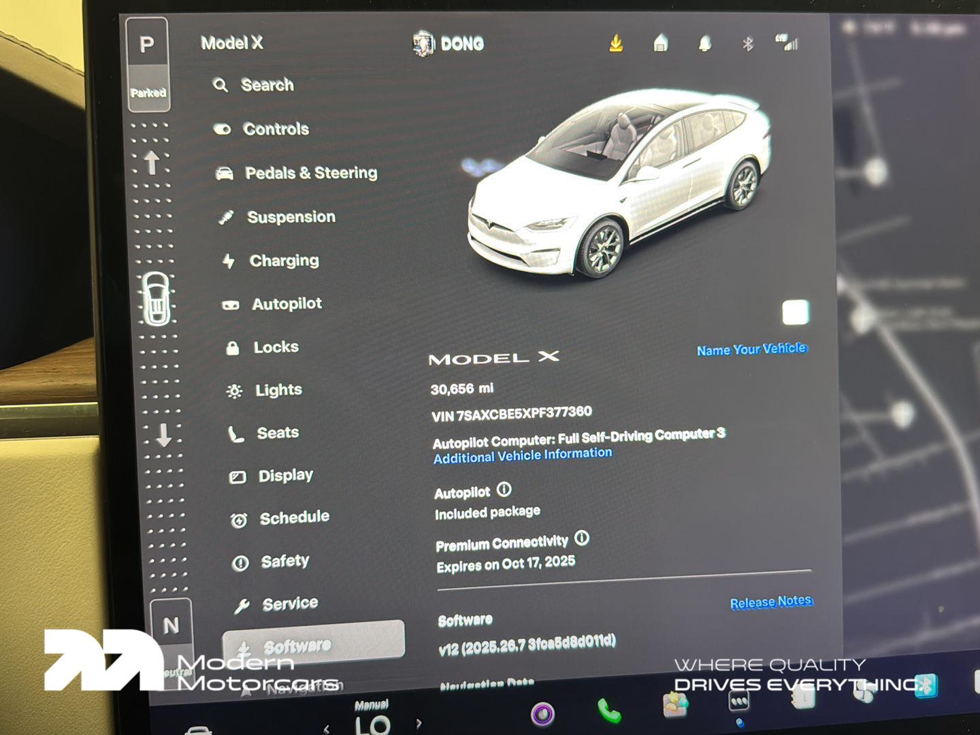Tap the 30,656 mi odometer reading
This screenshot has height=735, width=980.
tap(462, 389)
